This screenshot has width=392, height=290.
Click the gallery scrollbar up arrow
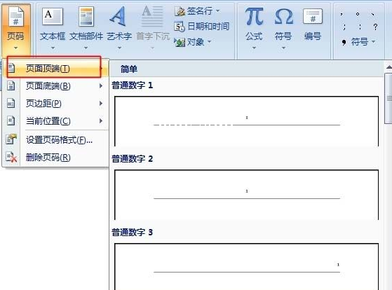coord(388,67)
